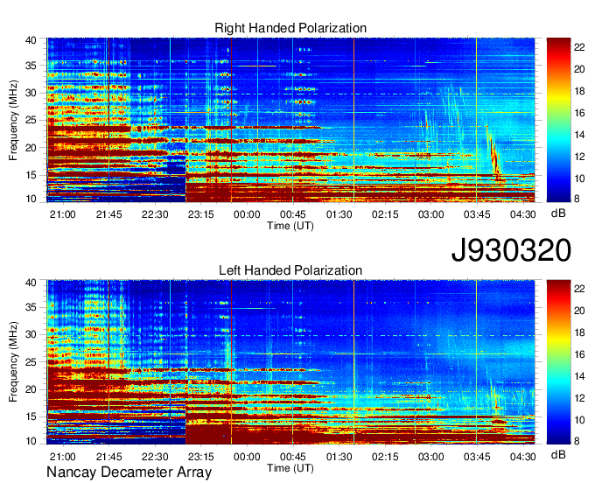Click the Right Handed Polarization title
595x483 pixels.
pyautogui.click(x=290, y=28)
